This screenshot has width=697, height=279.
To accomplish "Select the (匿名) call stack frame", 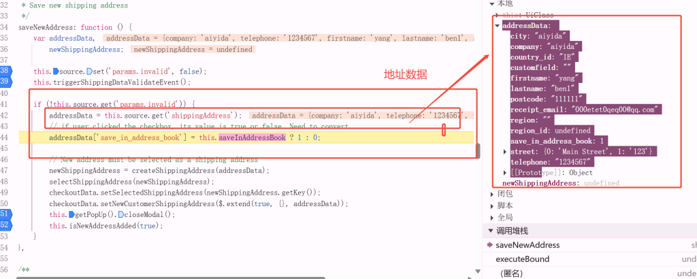I will [x=510, y=274].
